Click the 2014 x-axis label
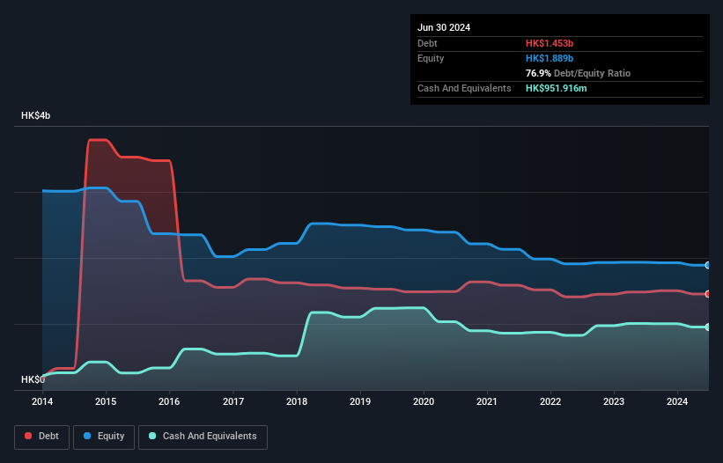Screen dimensions: 723x463 (x=42, y=401)
